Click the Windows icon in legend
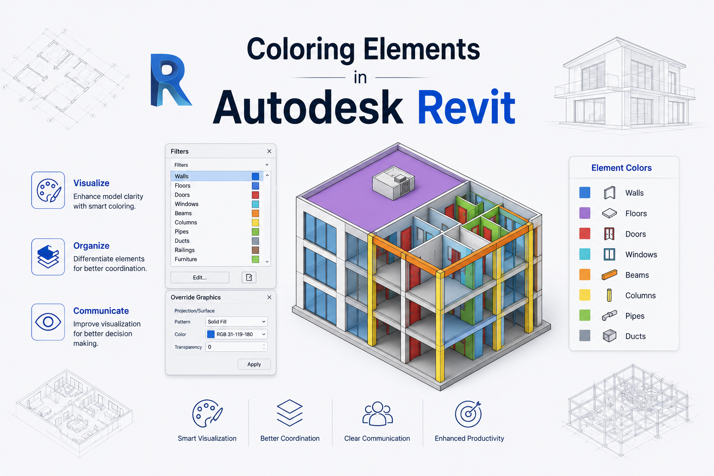 tap(609, 254)
